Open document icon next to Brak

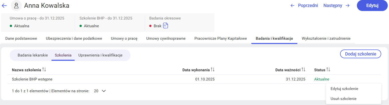tap(166, 25)
